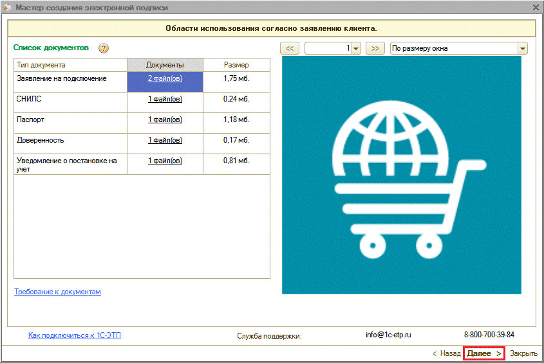Select the 'Паспорт' row
This screenshot has height=363, width=544.
pos(142,123)
